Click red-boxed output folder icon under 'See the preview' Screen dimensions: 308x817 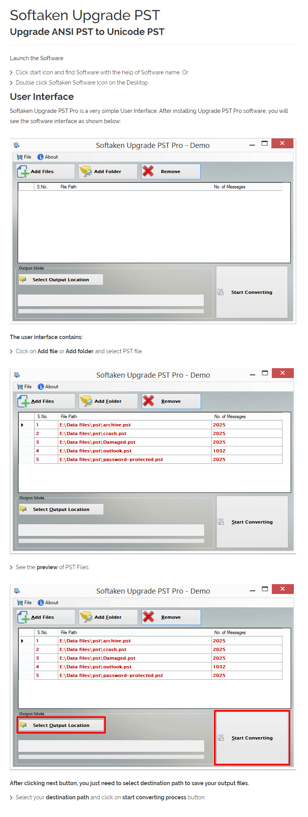[x=24, y=725]
